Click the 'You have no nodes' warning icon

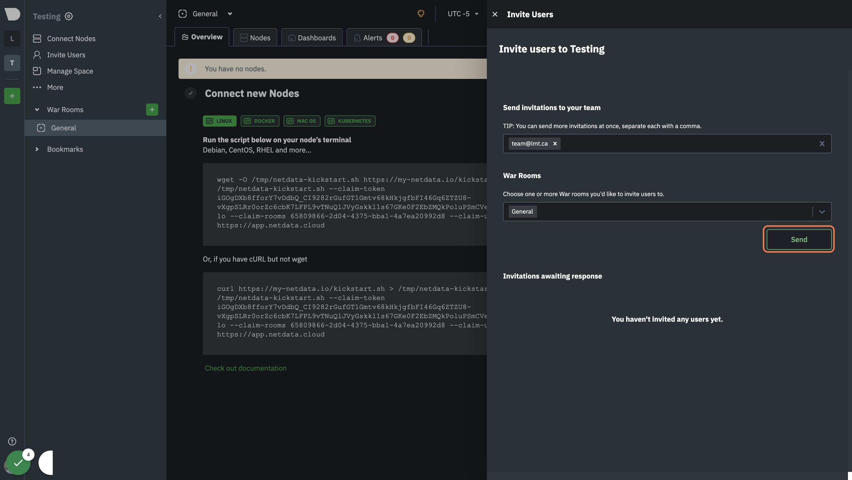pos(190,69)
